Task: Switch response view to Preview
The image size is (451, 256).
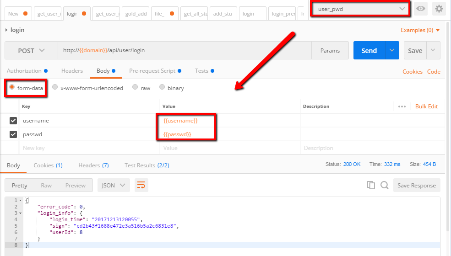Action: coord(76,185)
